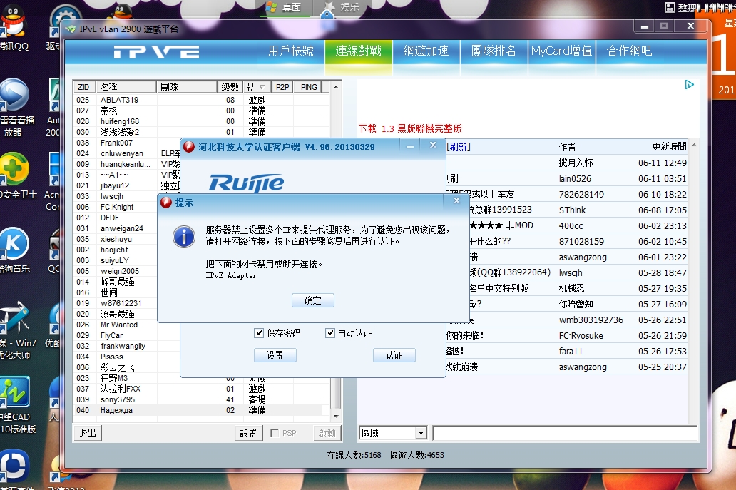Click the 认证 authenticate button
736x490 pixels.
[x=394, y=355]
